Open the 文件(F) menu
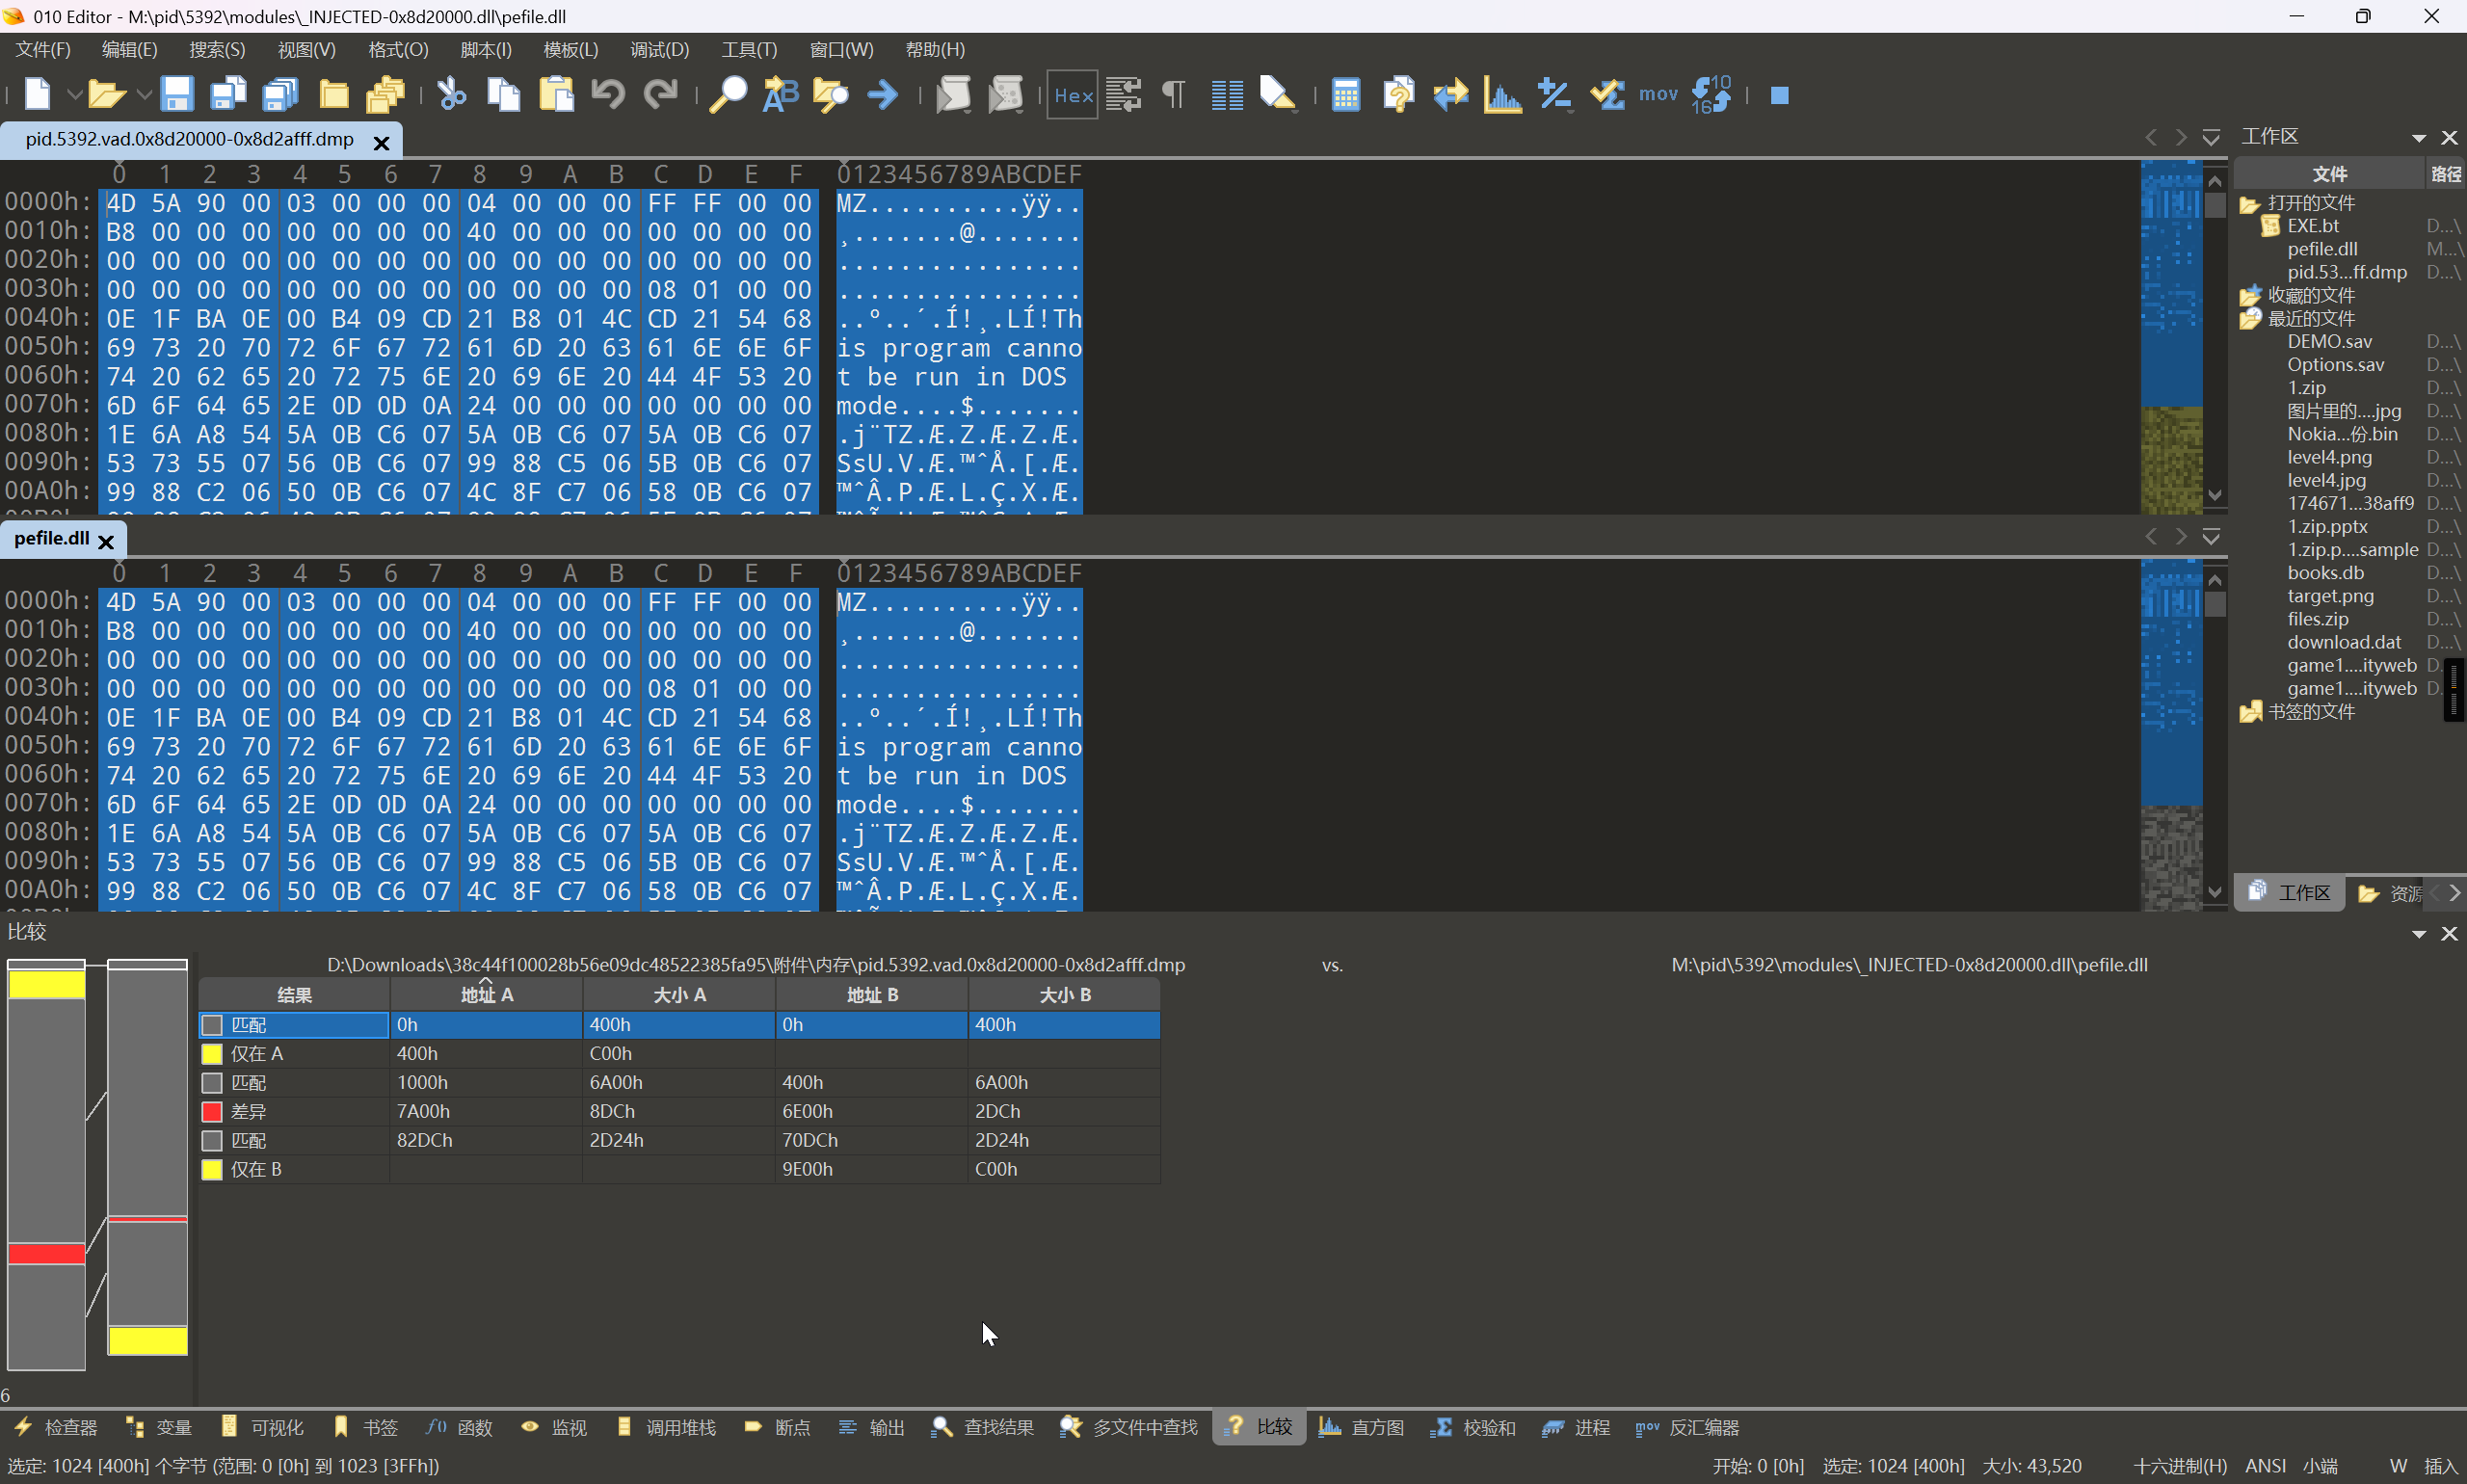The width and height of the screenshot is (2467, 1484). 43,50
